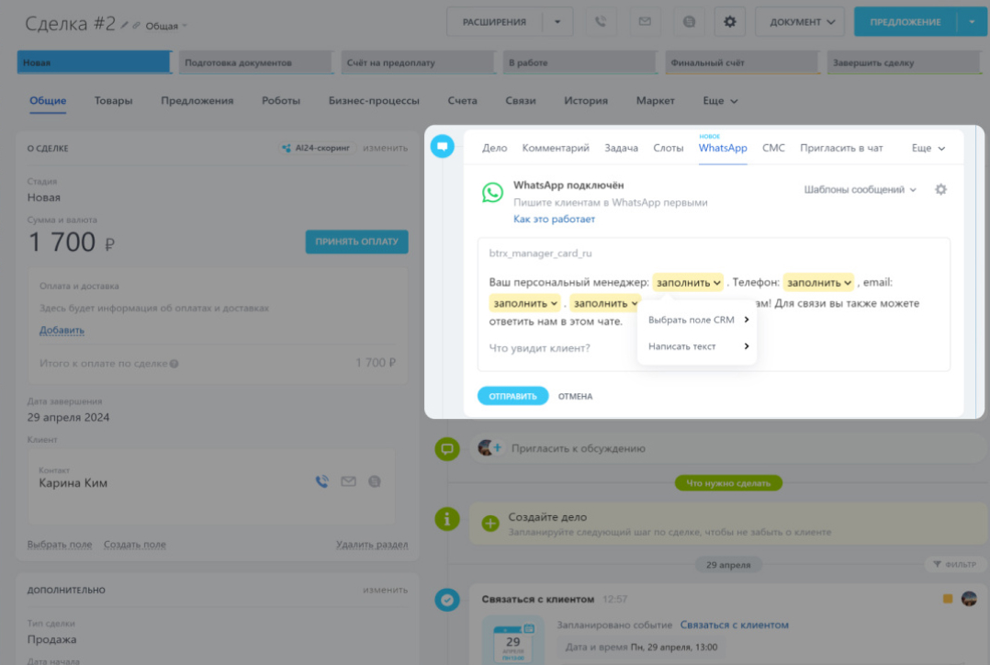Expand the Шаблоны сообщений dropdown
This screenshot has width=990, height=665.
(860, 190)
